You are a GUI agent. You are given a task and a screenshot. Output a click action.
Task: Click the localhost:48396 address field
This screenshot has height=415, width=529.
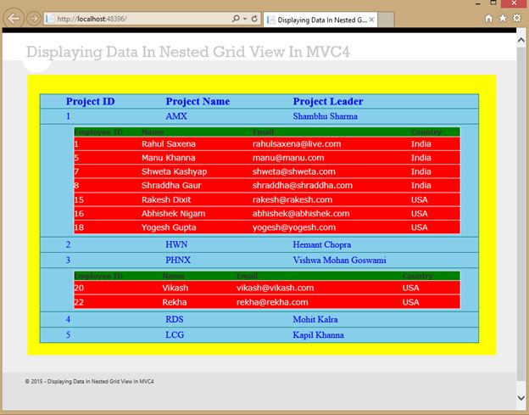(x=136, y=19)
